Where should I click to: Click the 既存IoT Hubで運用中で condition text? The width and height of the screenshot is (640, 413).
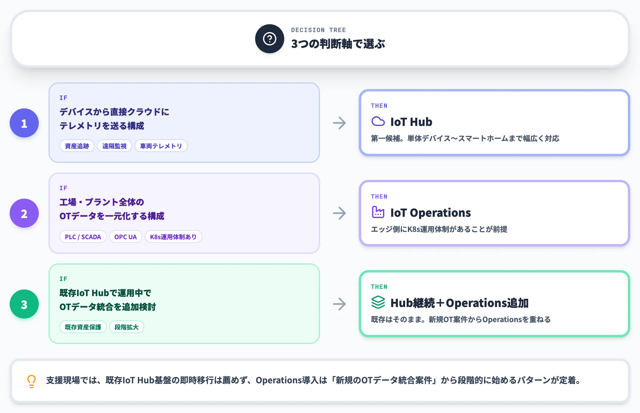105,293
